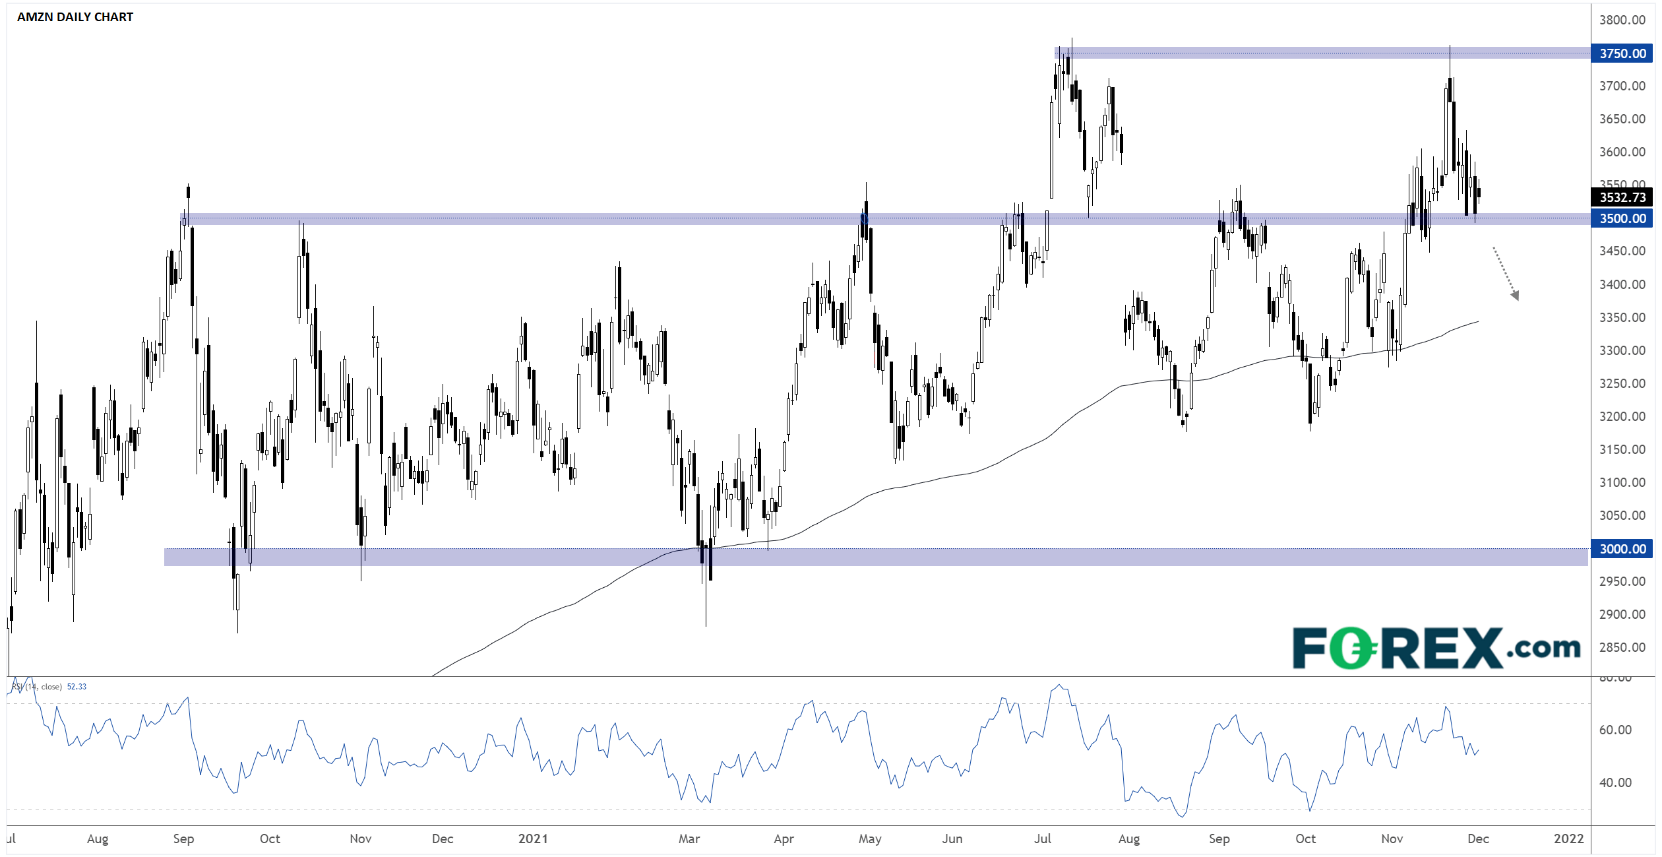1662x857 pixels.
Task: Click the 40.00 level on RSI axis
Action: coord(1615,782)
